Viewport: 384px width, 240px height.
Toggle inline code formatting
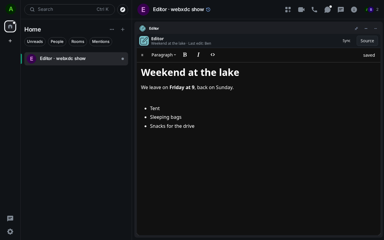pos(213,55)
